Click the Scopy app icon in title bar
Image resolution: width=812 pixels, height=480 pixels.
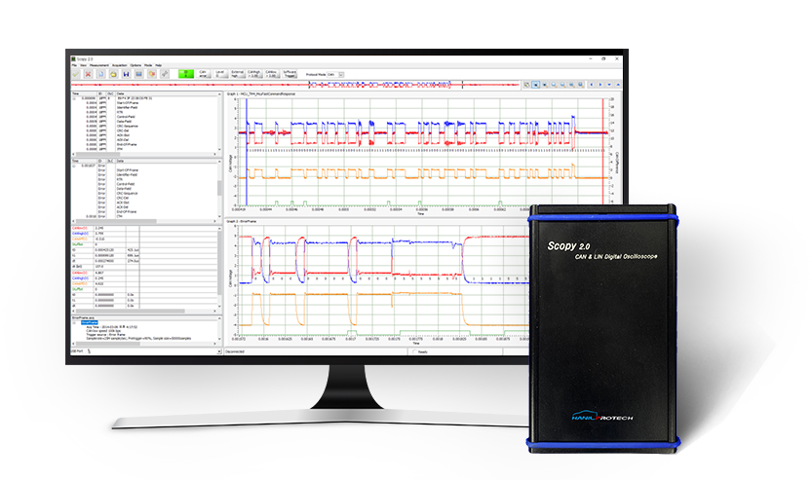click(73, 59)
